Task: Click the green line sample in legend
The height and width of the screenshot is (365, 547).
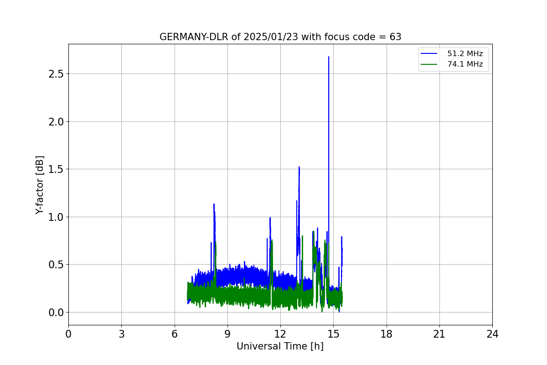Action: pos(429,64)
